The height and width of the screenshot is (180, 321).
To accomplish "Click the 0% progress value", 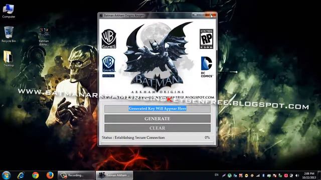I will click(207, 137).
